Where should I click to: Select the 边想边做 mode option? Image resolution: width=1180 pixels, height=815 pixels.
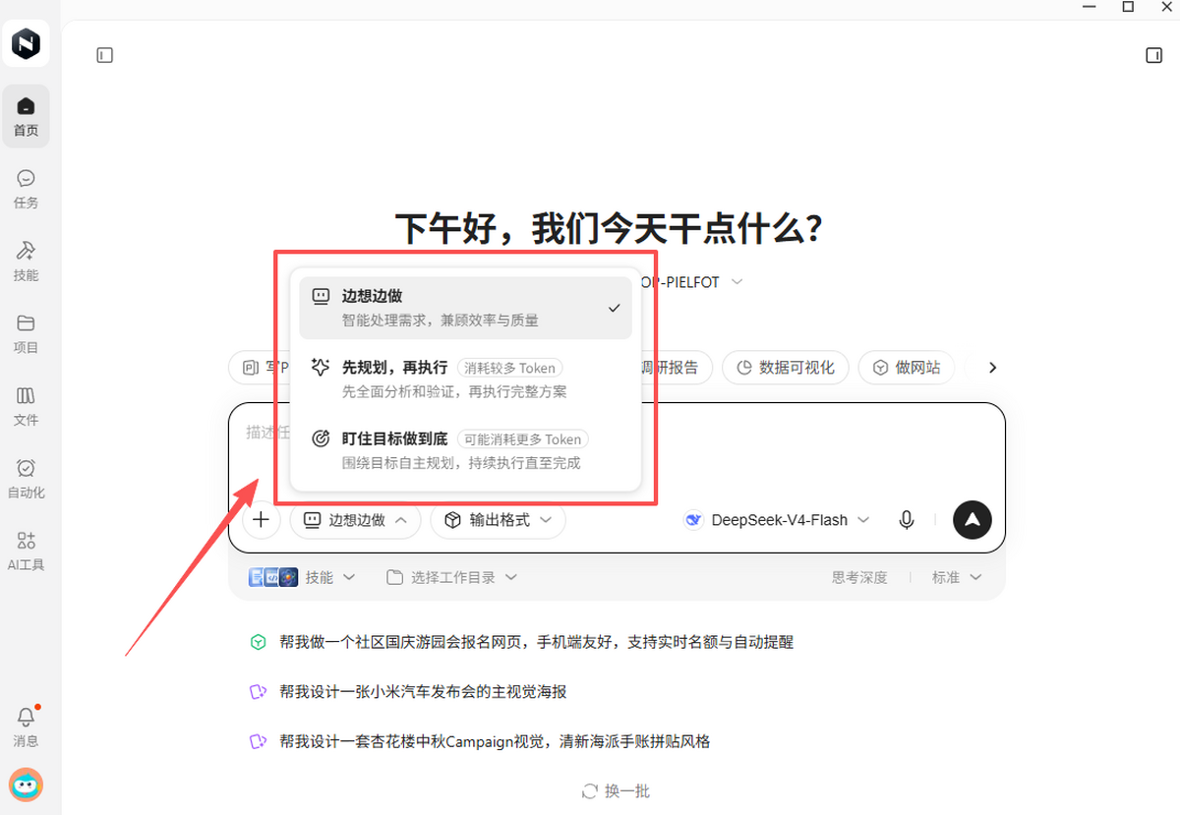point(466,308)
